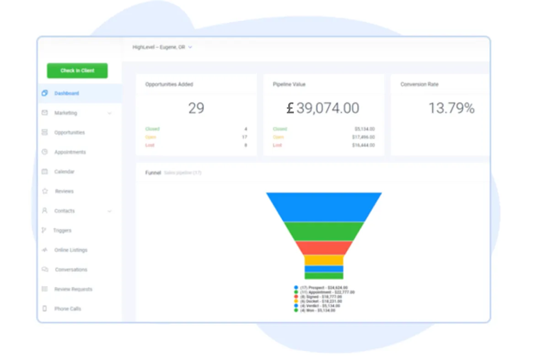Click the Conversations chat bubble icon

45,270
